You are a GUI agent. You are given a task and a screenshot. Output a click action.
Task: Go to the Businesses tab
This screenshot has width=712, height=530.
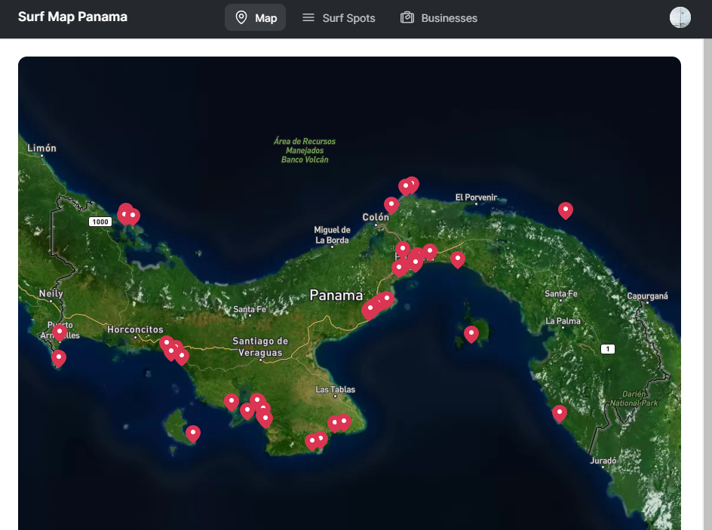pos(439,17)
